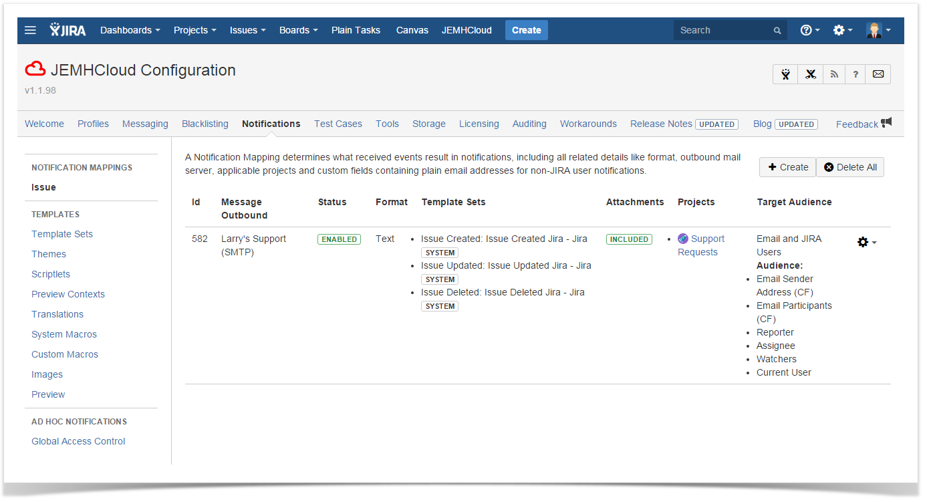Image resolution: width=927 pixels, height=502 pixels.
Task: Open the gear actions menu for mapping 582
Action: pos(867,242)
